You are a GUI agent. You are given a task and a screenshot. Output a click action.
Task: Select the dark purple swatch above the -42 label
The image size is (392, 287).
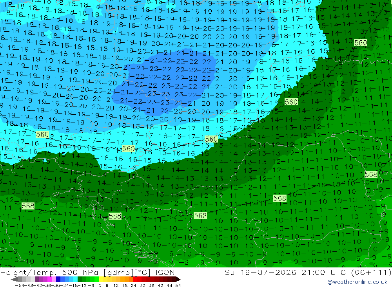pyautogui.click(x=37, y=279)
